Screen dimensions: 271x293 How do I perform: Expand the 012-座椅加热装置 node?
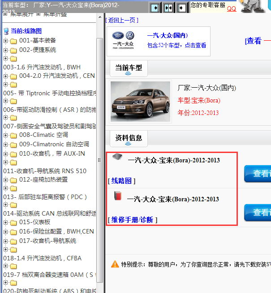click(6, 180)
